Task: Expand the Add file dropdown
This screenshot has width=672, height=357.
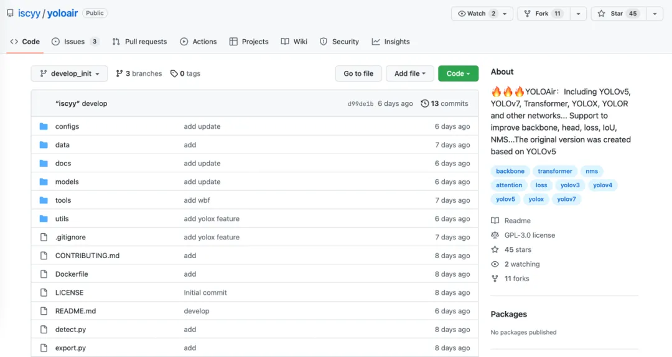Action: coord(409,73)
